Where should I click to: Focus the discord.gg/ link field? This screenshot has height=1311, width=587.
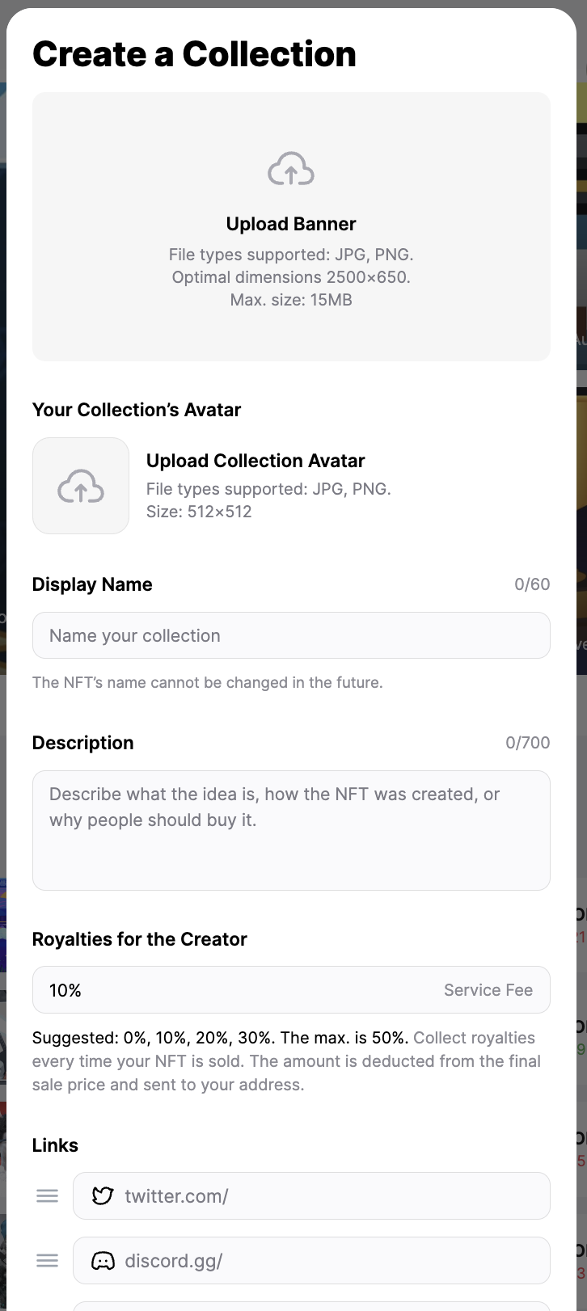coord(323,1261)
